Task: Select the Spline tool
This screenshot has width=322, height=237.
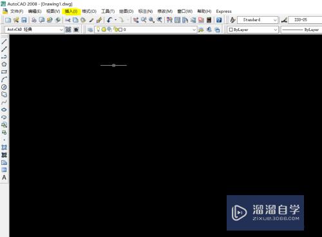Action: (4, 102)
